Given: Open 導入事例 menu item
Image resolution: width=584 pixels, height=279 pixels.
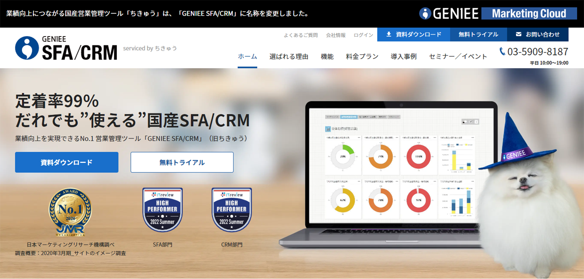Looking at the screenshot, I should pyautogui.click(x=404, y=56).
